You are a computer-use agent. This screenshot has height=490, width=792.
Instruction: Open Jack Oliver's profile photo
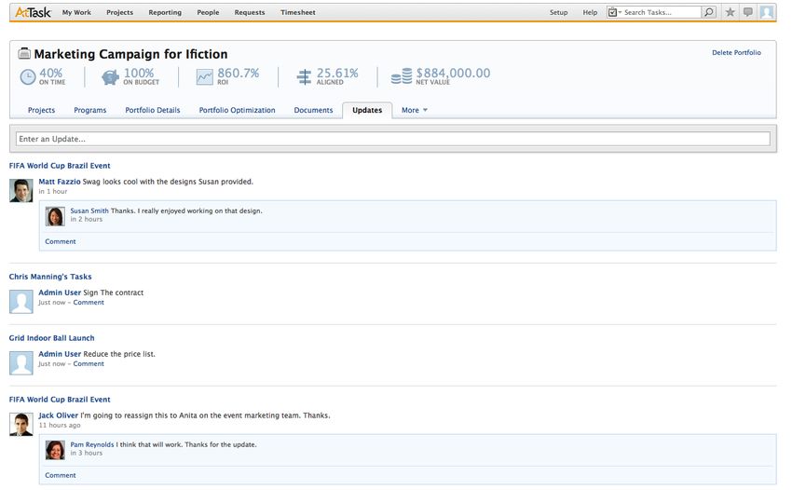(x=21, y=425)
